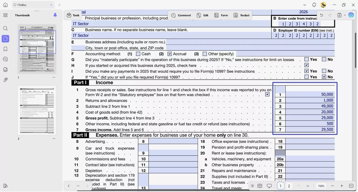Check the Cash accounting method checkbox
The image size is (358, 192).
138,54
